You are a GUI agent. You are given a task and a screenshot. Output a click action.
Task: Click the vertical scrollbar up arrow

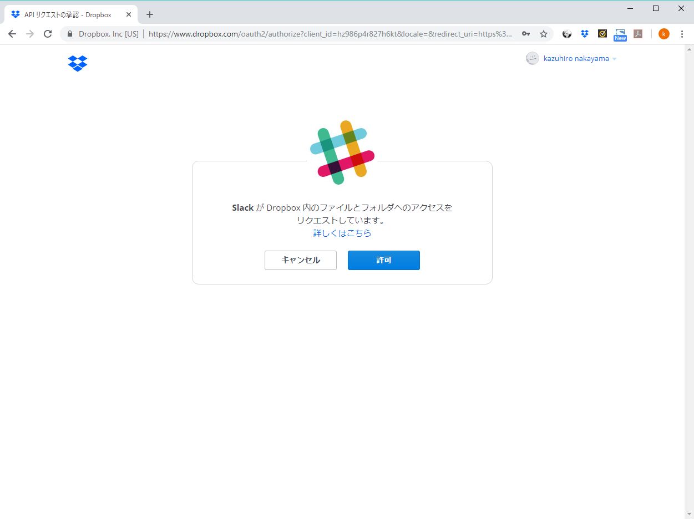[689, 49]
